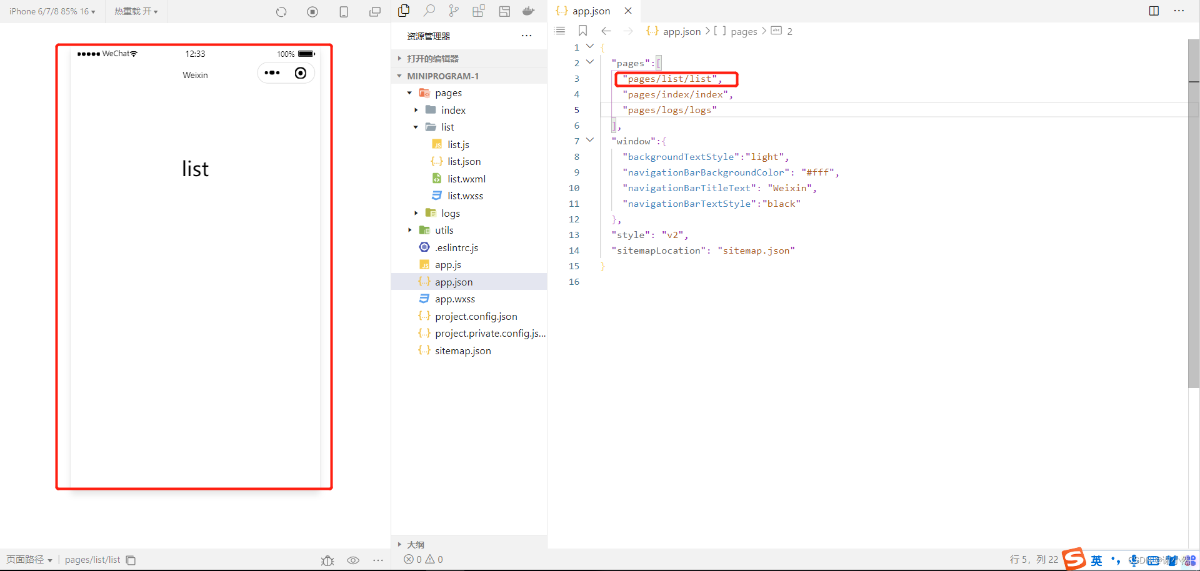Image resolution: width=1200 pixels, height=571 pixels.
Task: Click the phone device preview icon
Action: click(344, 12)
